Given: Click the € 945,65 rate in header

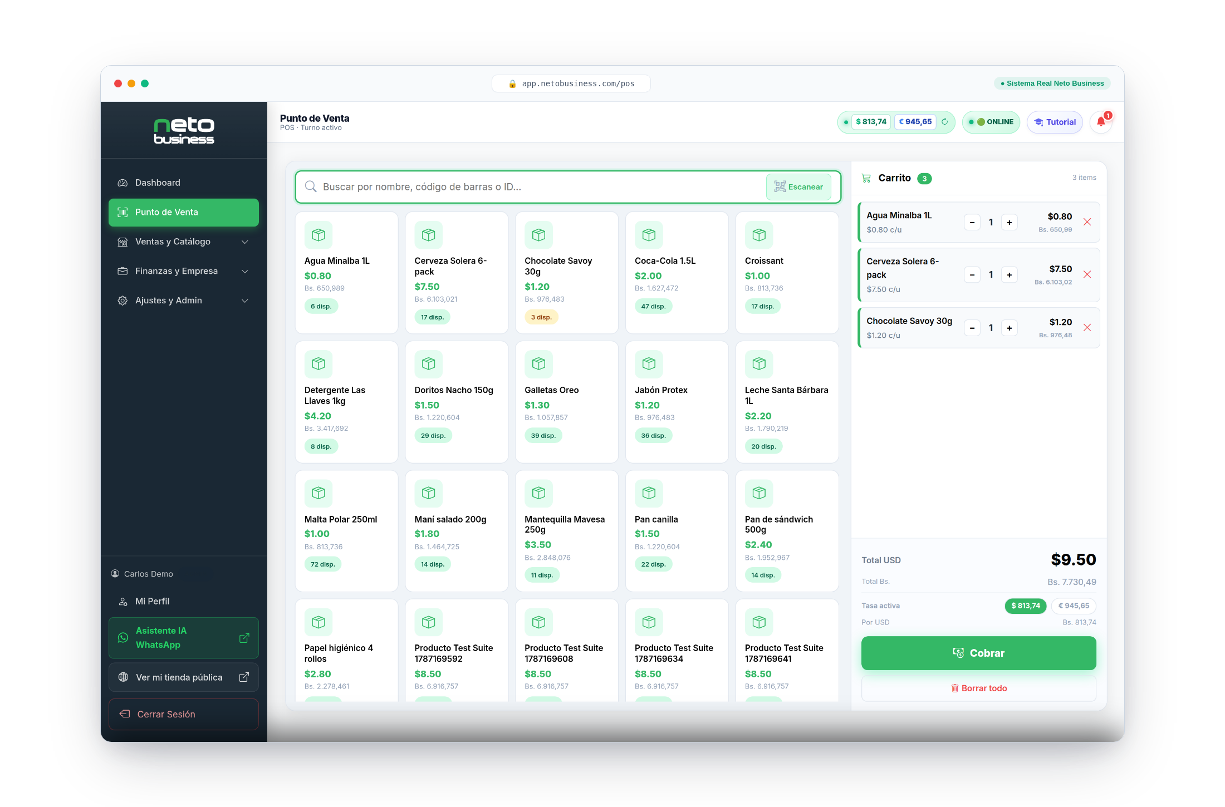Looking at the screenshot, I should coord(915,122).
